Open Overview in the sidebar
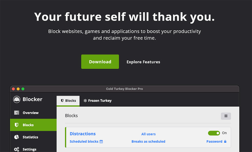Viewport: 252px width, 152px height. [x=33, y=113]
